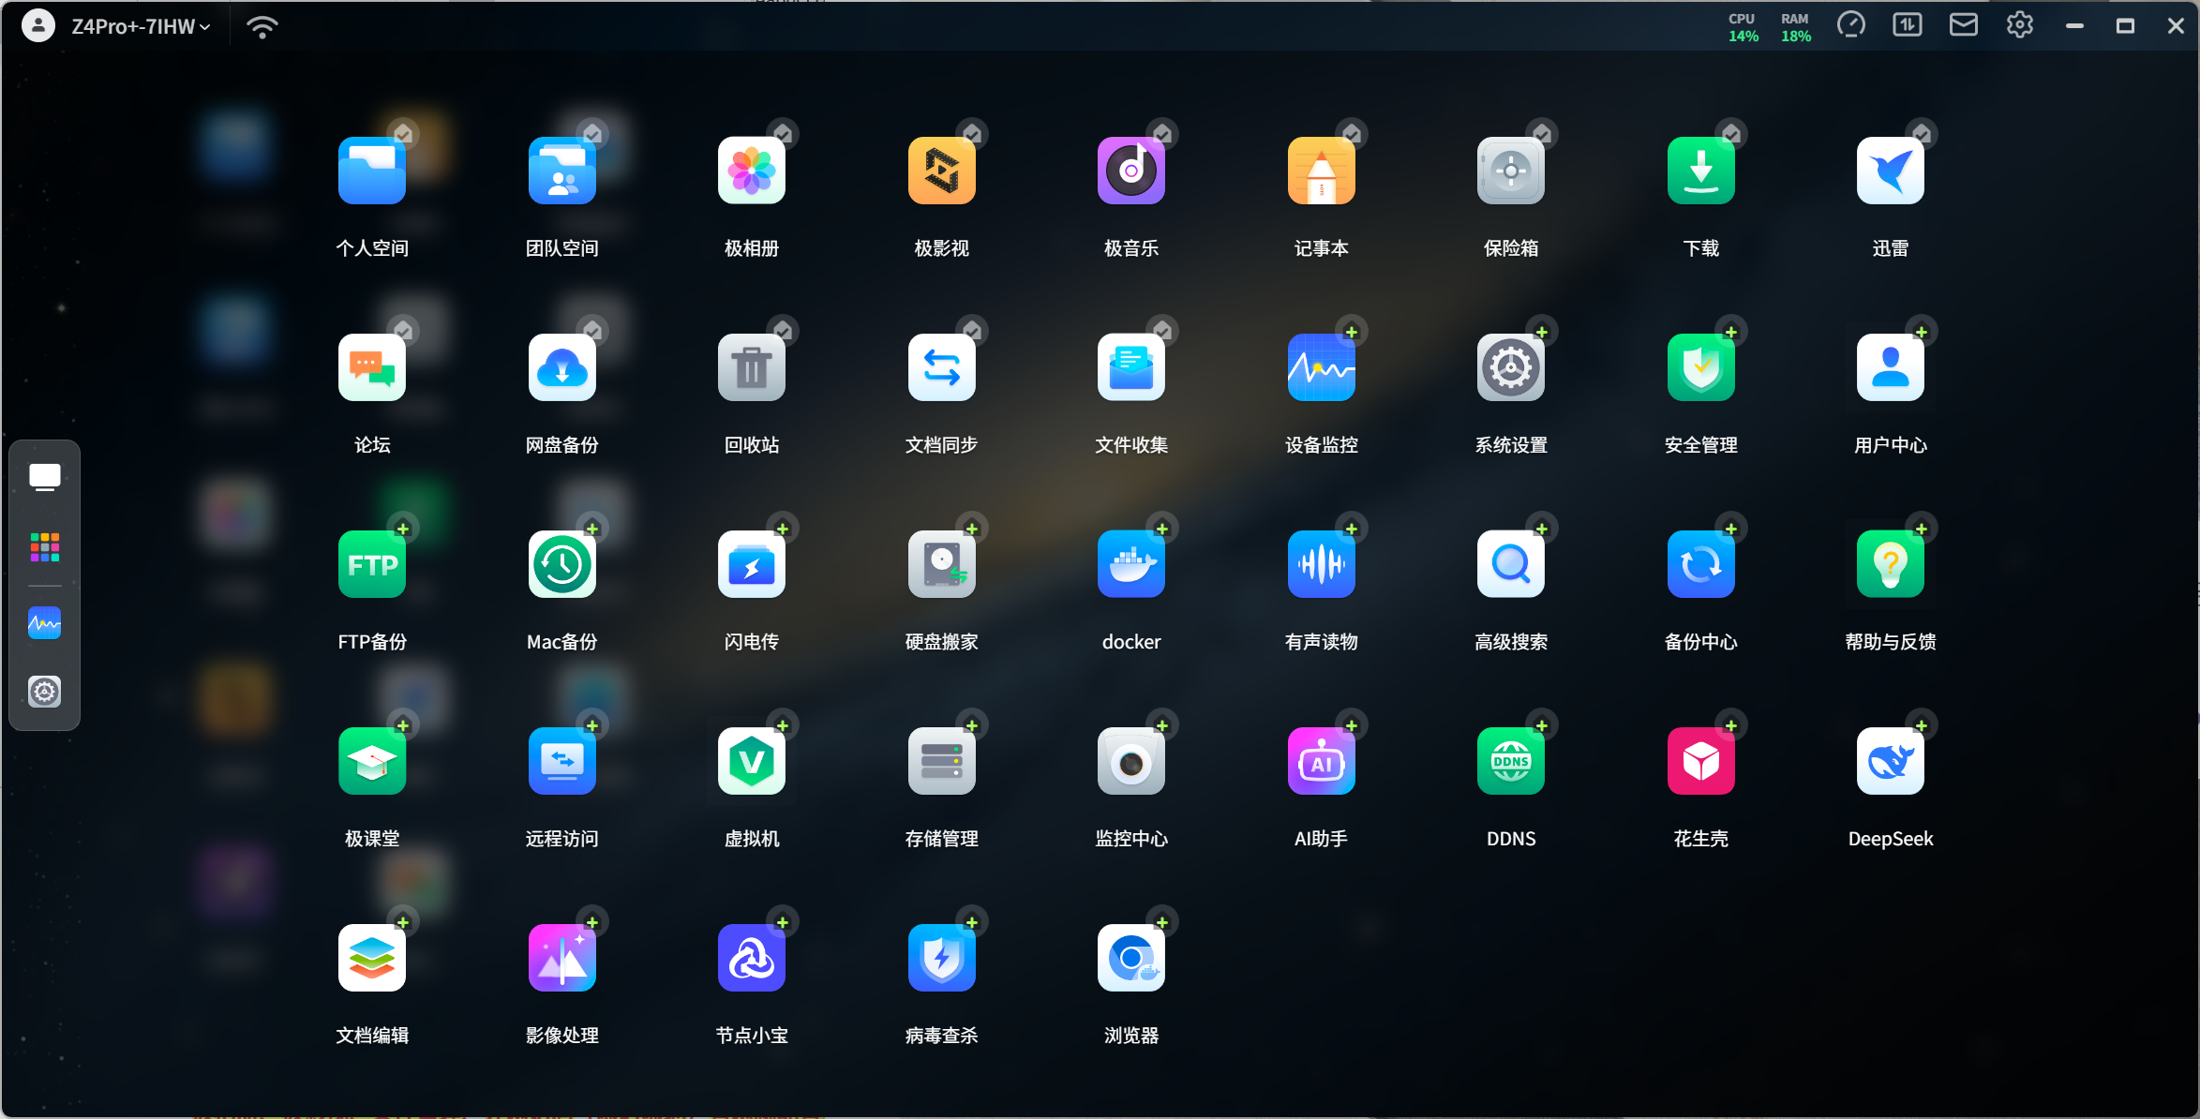Select the app grid sidebar tab
2200x1119 pixels.
coord(44,547)
